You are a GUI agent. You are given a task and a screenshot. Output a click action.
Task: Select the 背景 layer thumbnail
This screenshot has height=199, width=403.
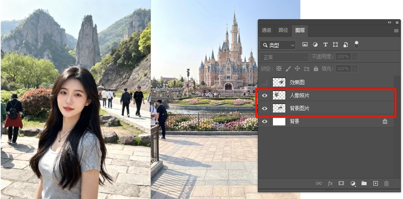tap(279, 122)
